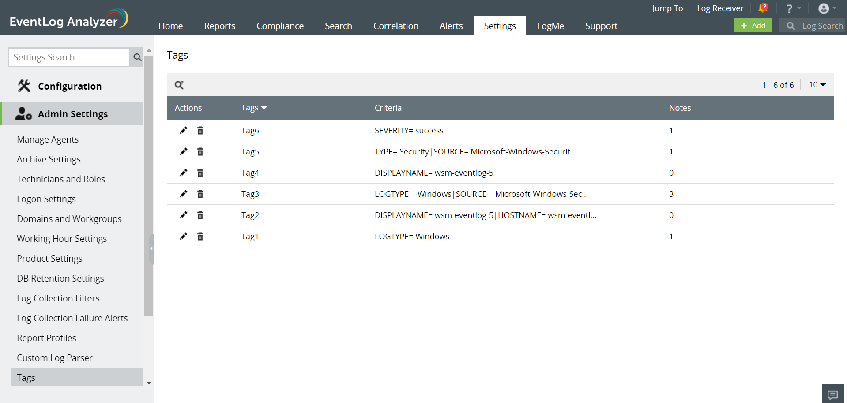Open Custom Log Parser
The image size is (847, 403).
pyautogui.click(x=55, y=358)
